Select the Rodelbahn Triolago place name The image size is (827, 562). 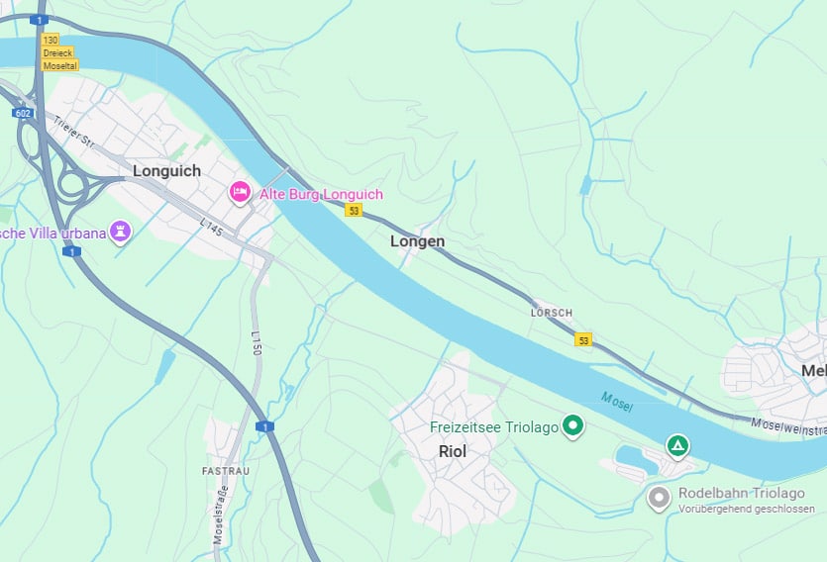[x=741, y=493]
